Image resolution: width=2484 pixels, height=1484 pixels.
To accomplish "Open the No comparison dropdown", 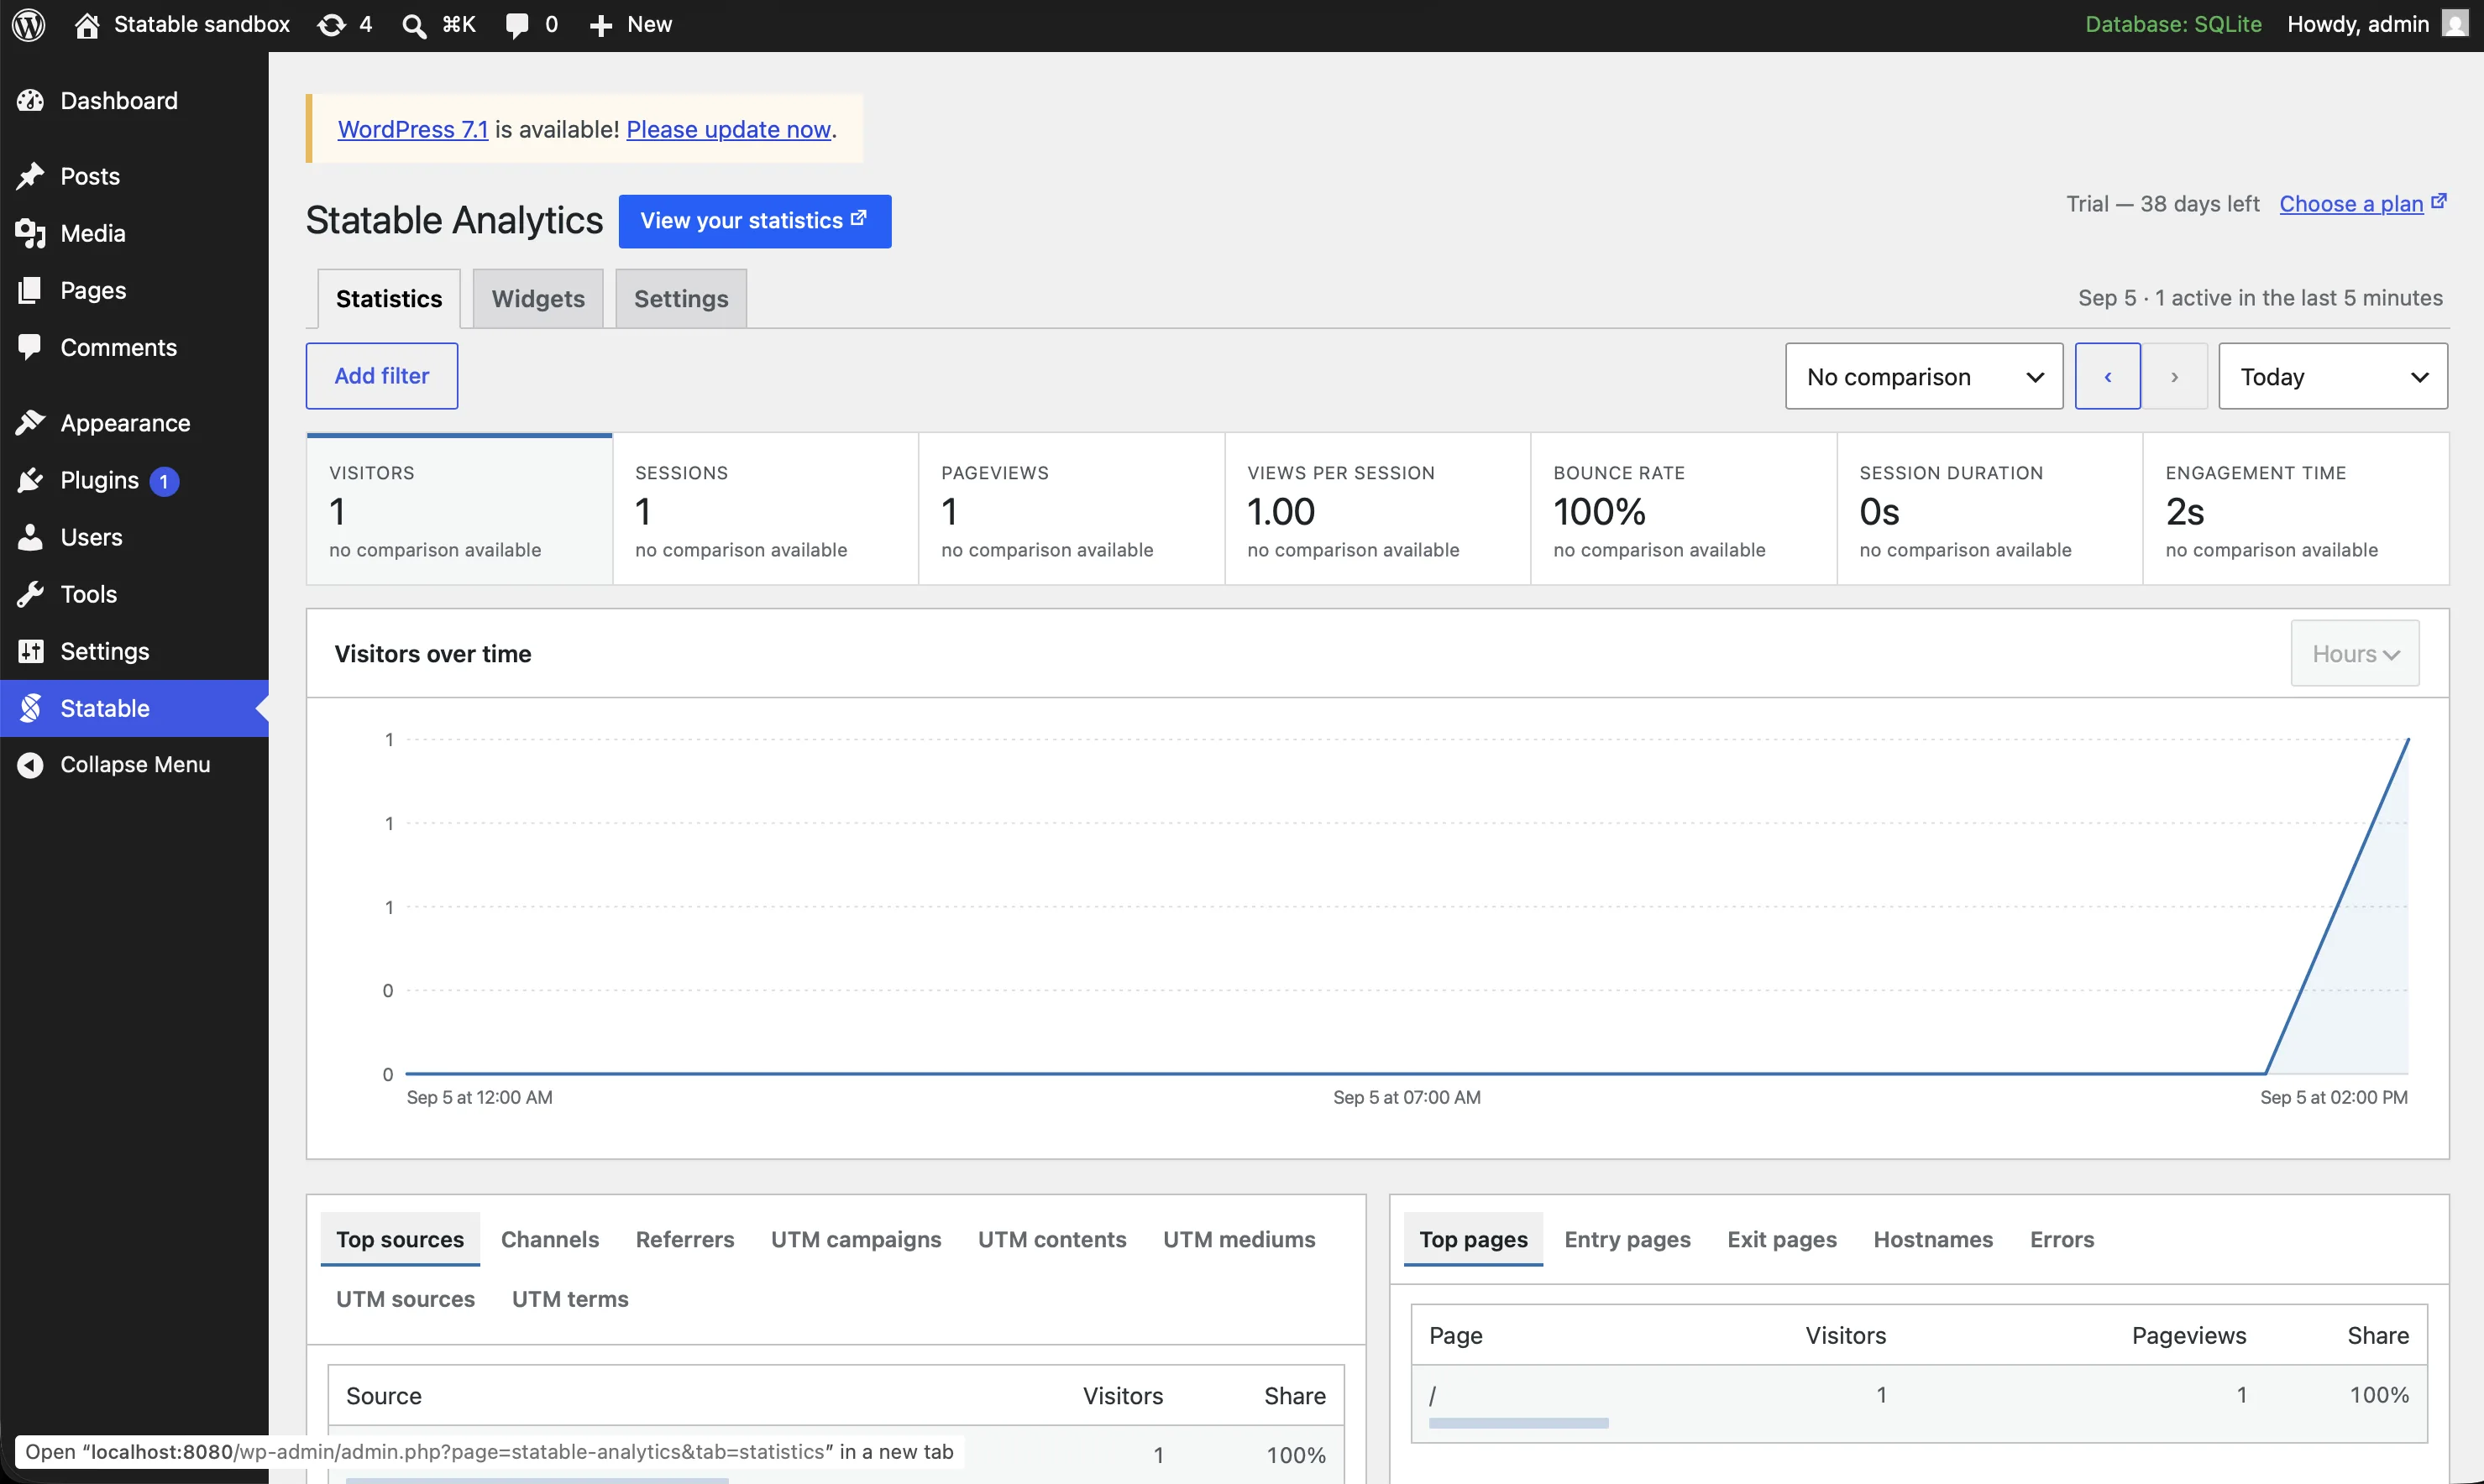I will 1924,376.
